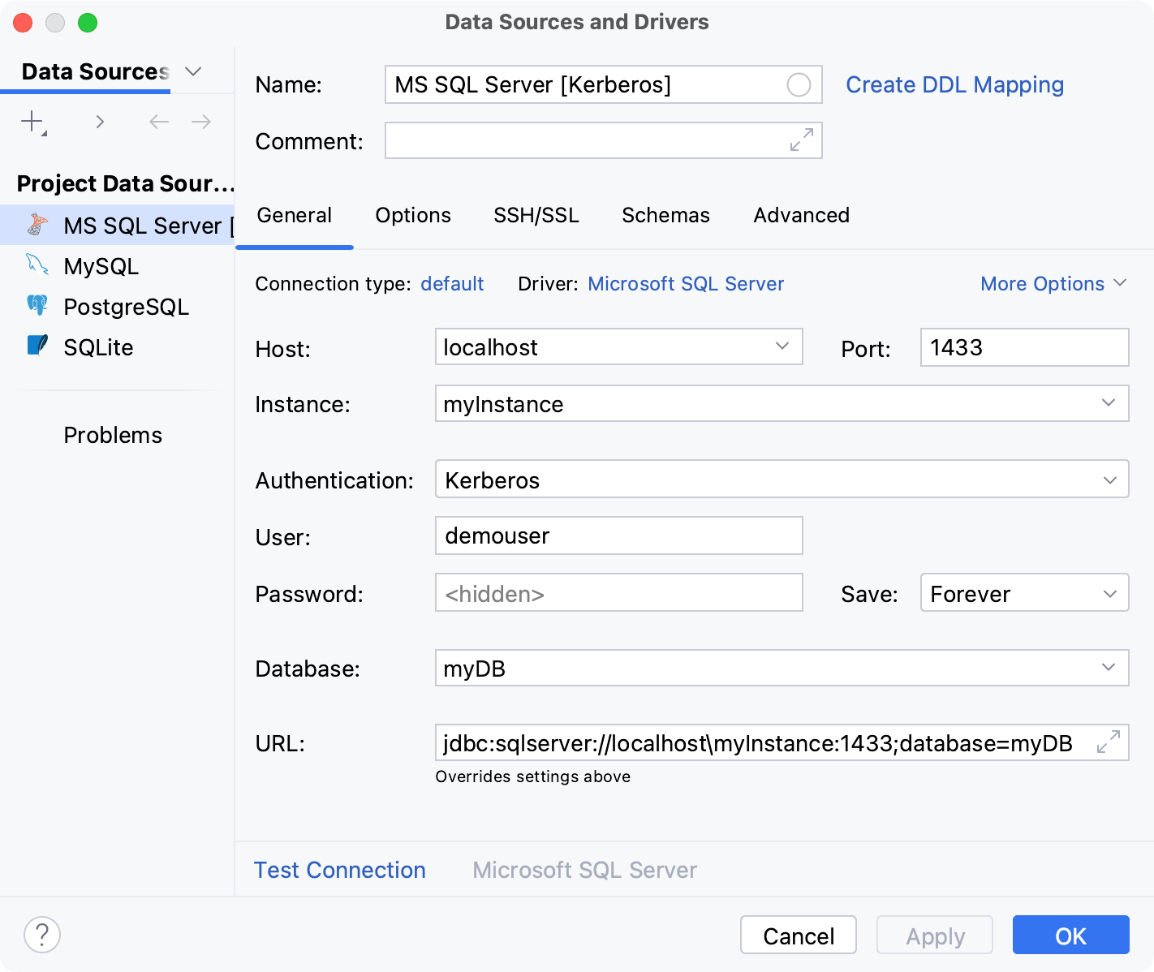Click the SQLite data source icon
The width and height of the screenshot is (1154, 972).
coord(37,346)
